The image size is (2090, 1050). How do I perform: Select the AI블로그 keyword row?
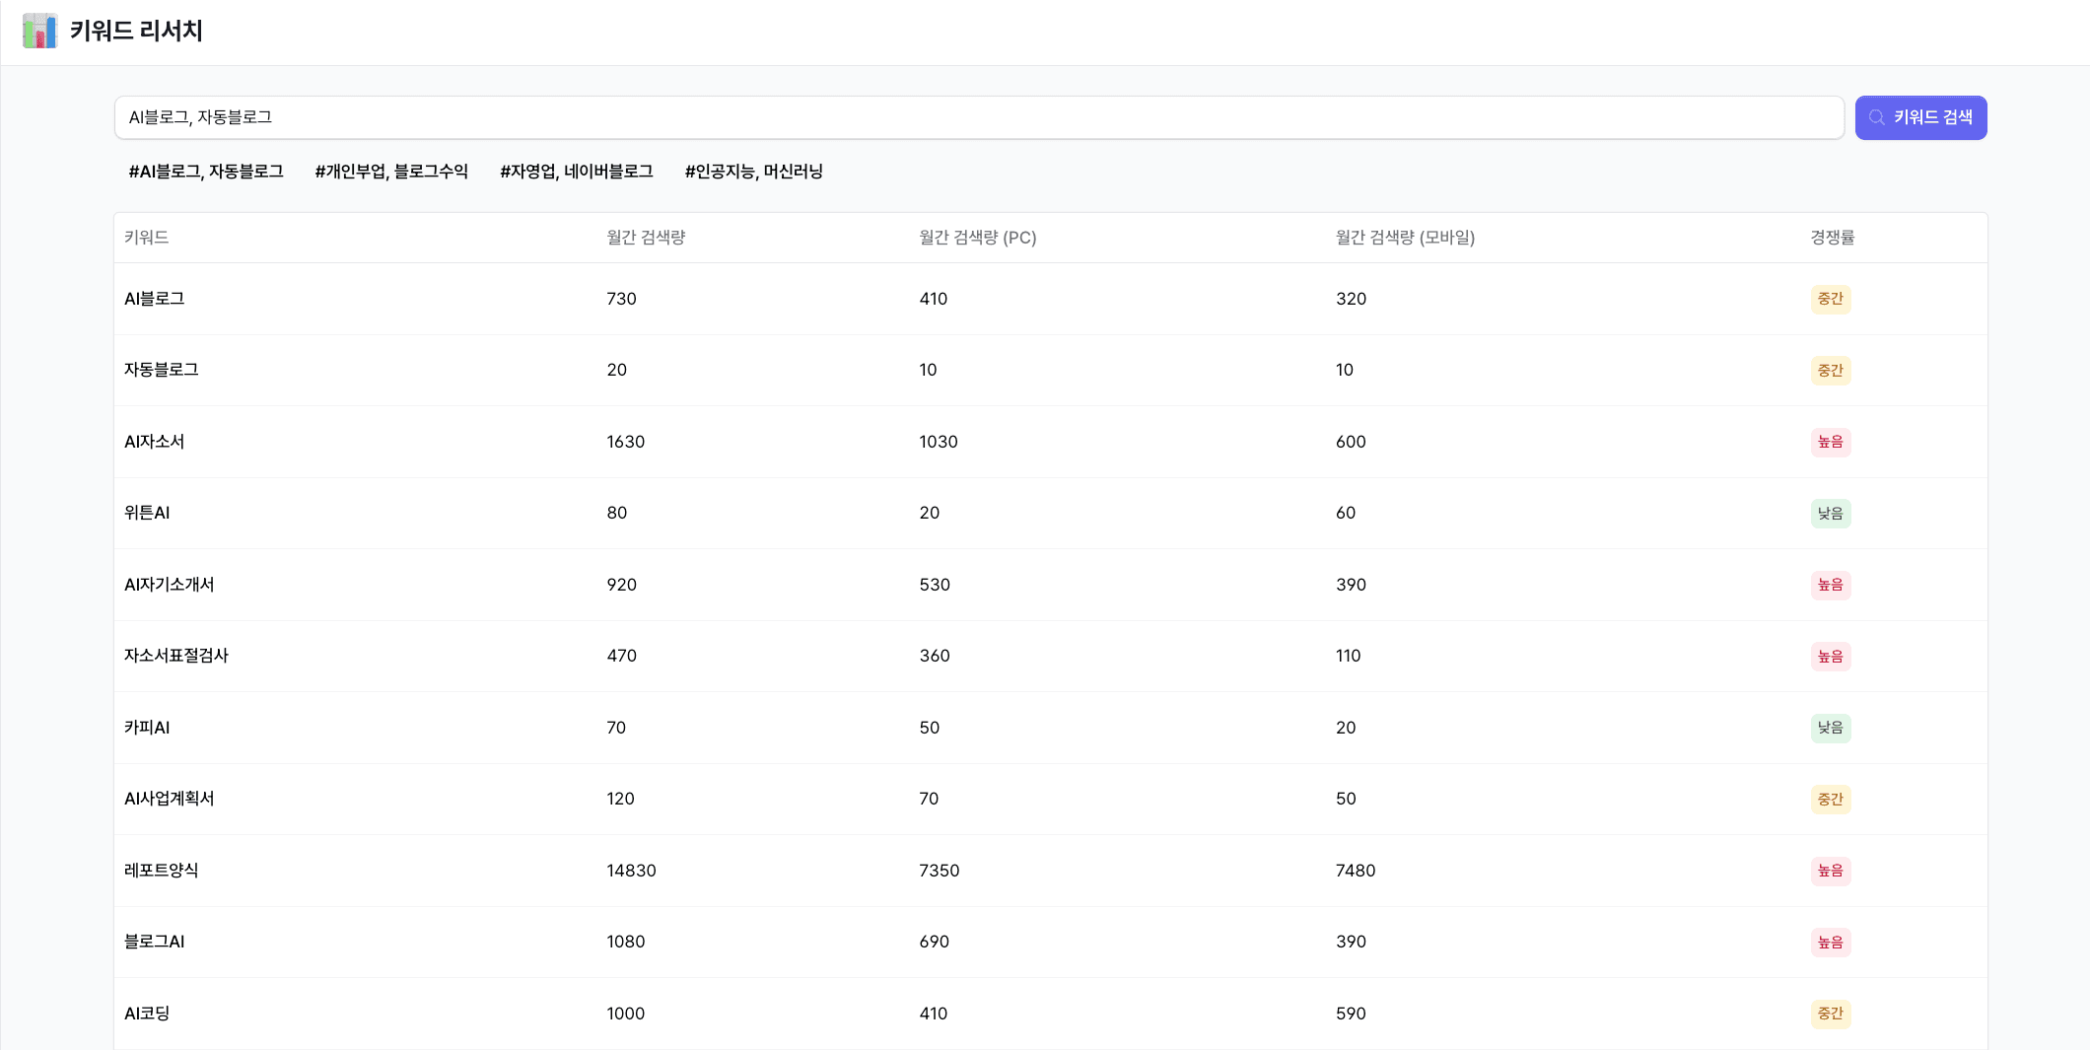tap(155, 299)
